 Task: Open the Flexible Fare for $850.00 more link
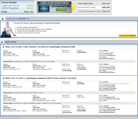[18, 19]
